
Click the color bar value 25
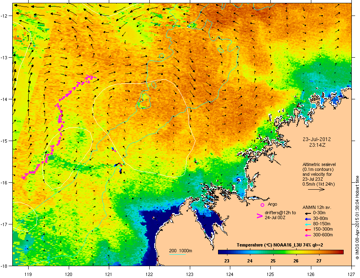tap(273, 261)
